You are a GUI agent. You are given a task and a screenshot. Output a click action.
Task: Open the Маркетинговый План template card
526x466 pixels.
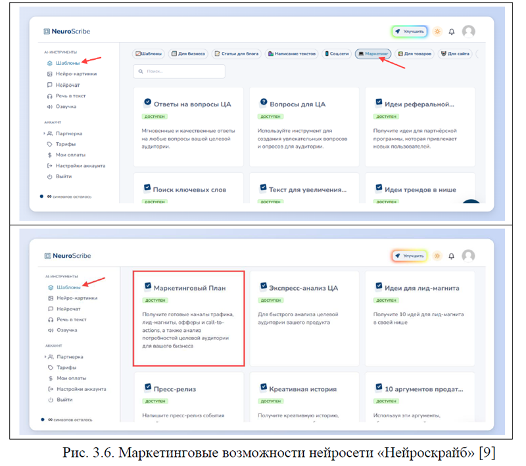click(189, 317)
